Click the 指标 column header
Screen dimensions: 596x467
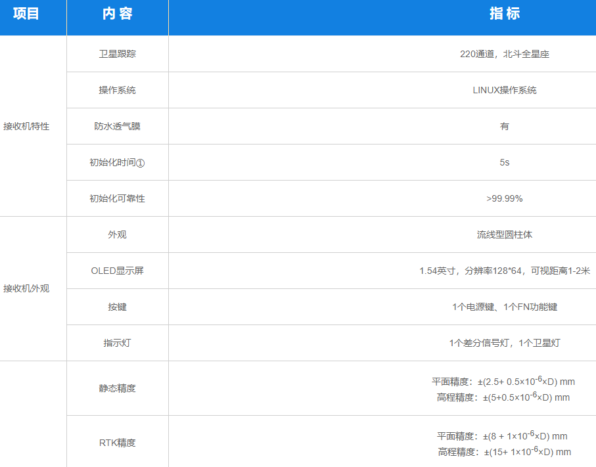click(x=504, y=14)
